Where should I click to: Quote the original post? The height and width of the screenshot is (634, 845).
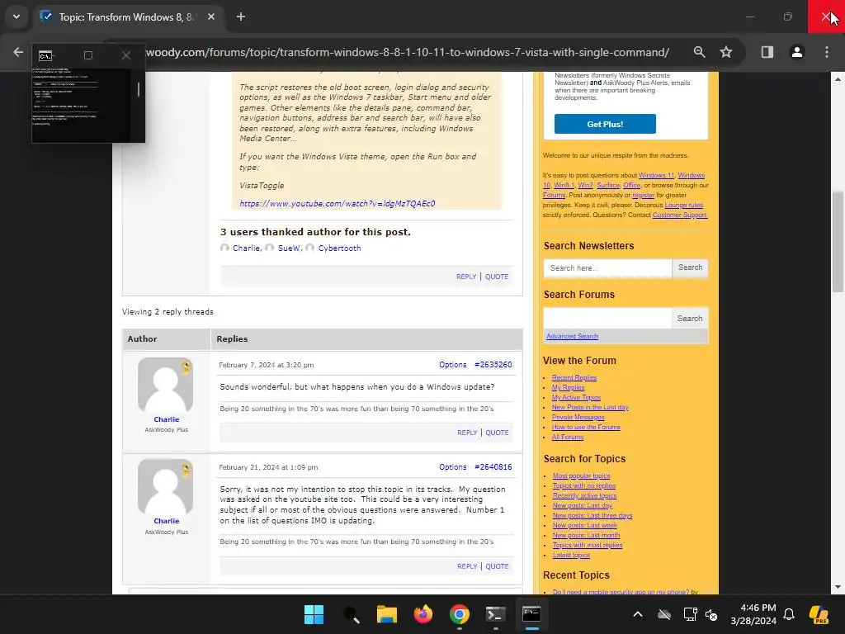pyautogui.click(x=497, y=277)
